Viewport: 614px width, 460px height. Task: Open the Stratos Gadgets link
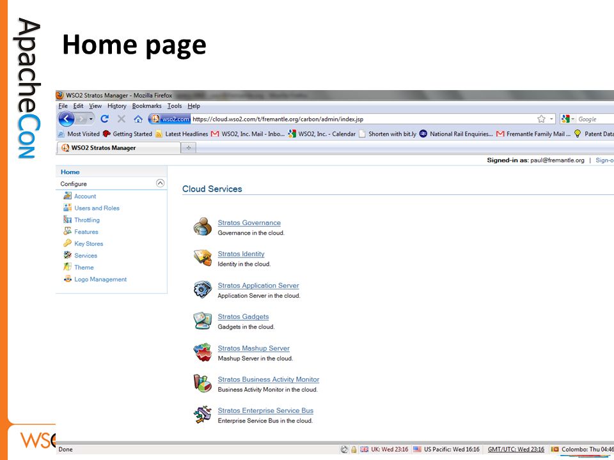(243, 317)
